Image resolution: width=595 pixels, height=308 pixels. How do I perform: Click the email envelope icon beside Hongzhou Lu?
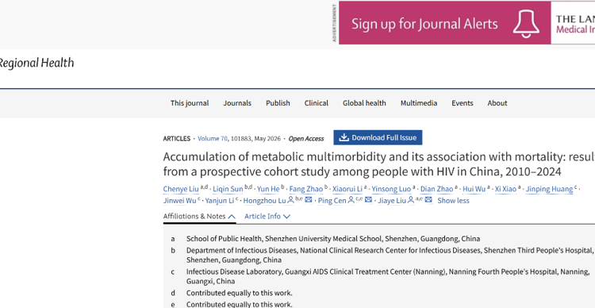(x=309, y=200)
